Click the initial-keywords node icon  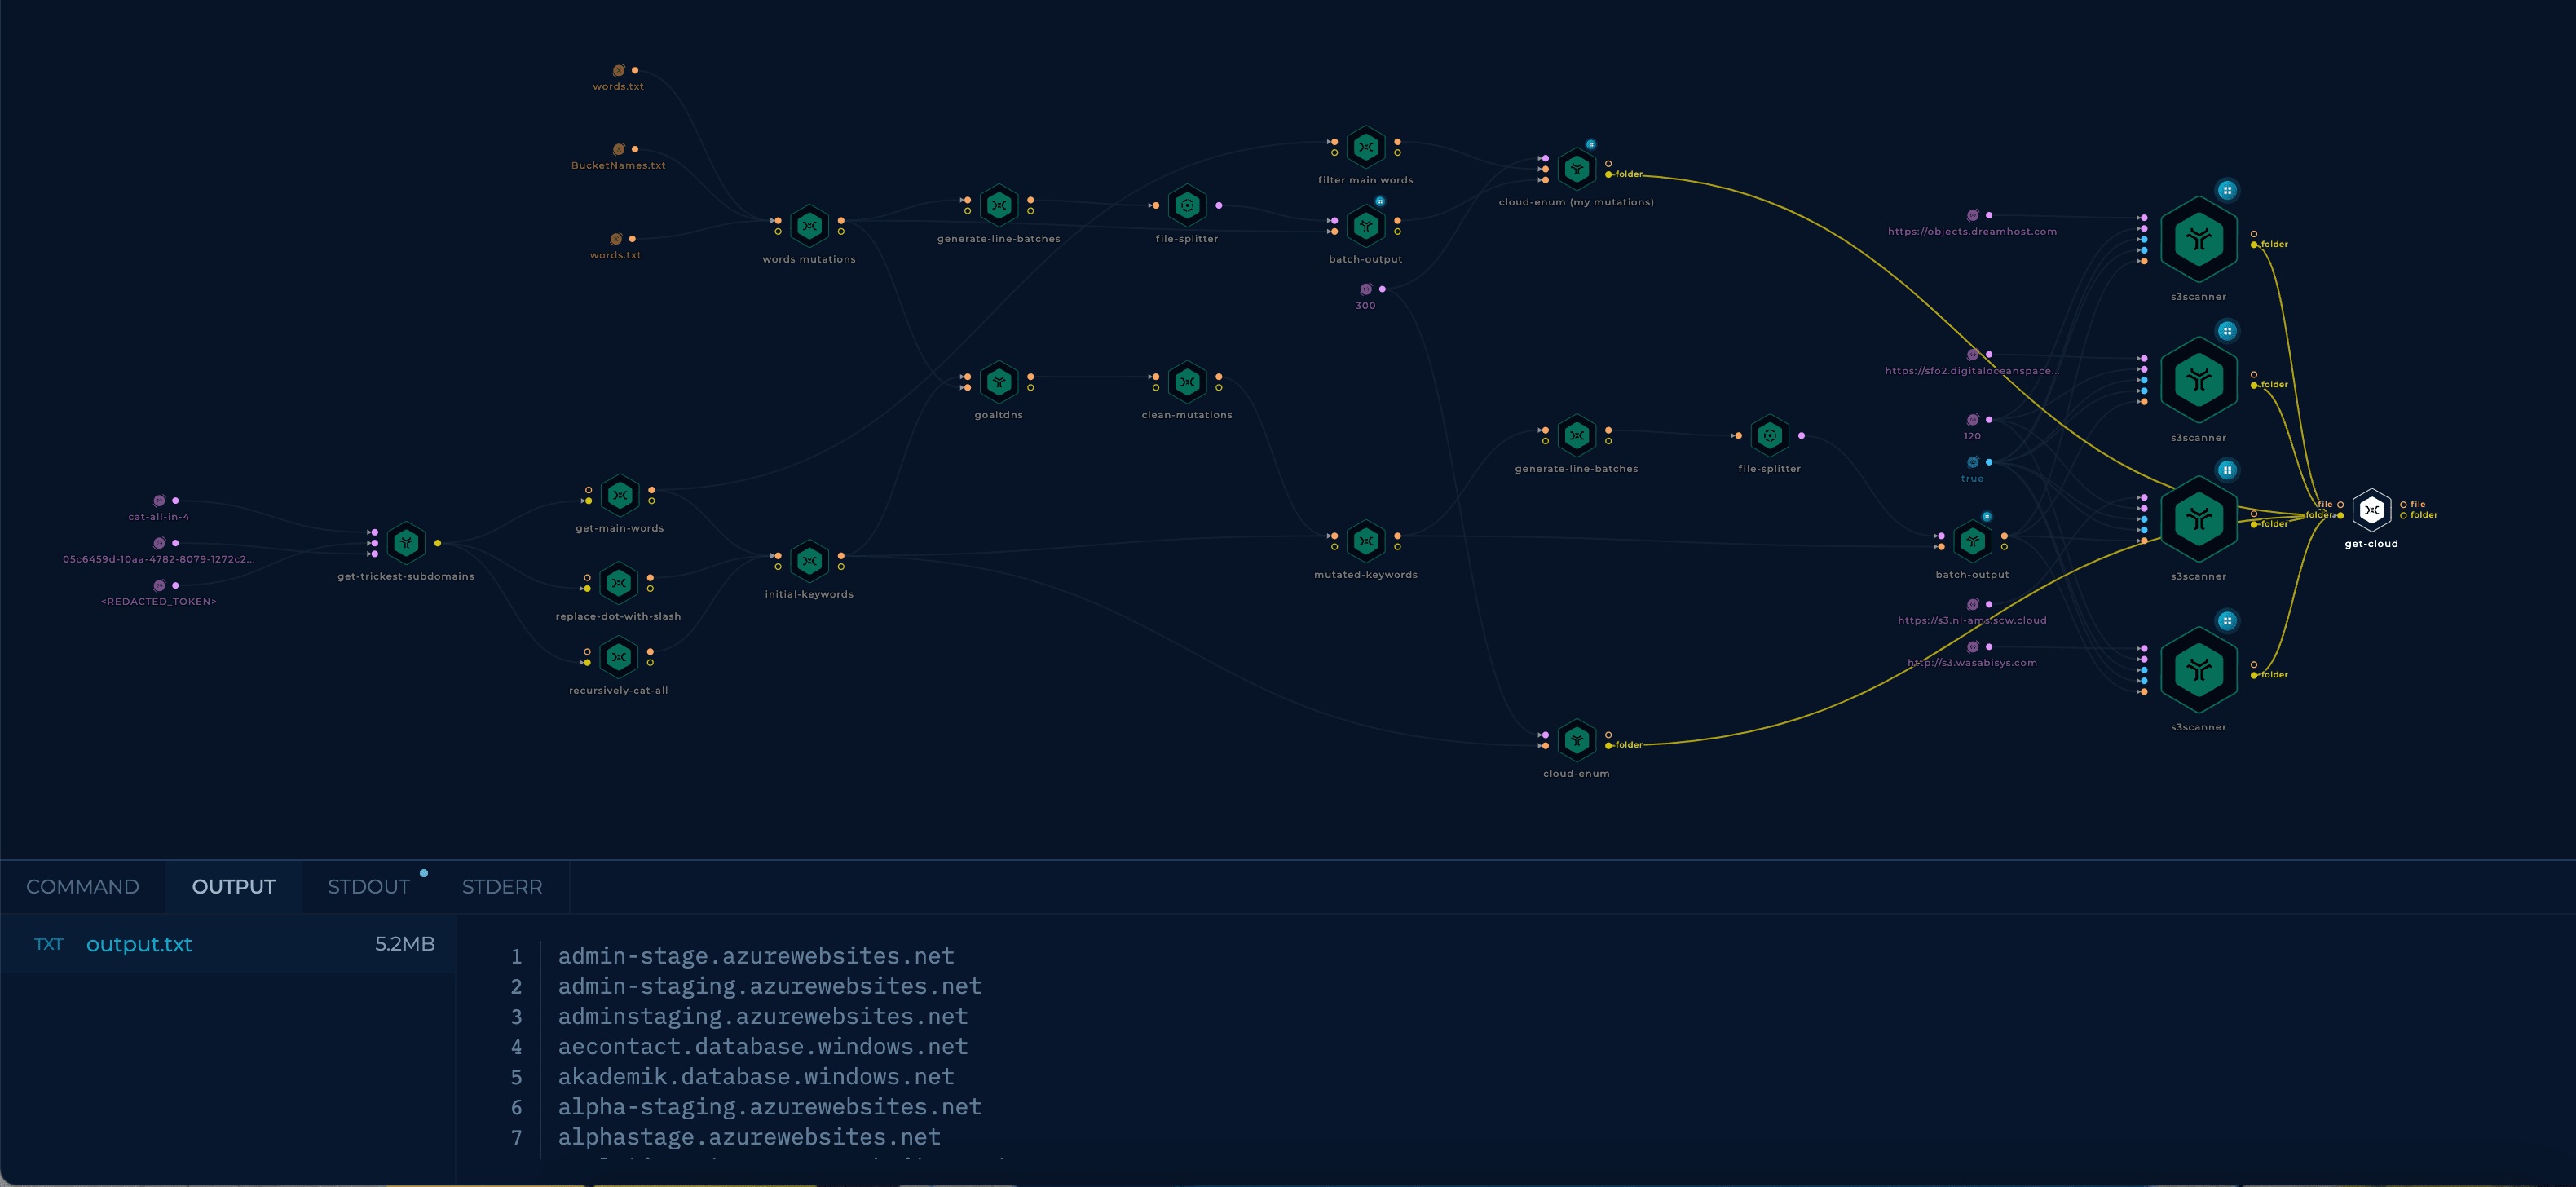click(x=809, y=561)
